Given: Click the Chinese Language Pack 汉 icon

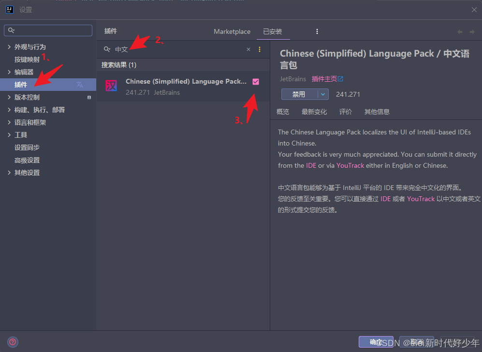Looking at the screenshot, I should [111, 86].
